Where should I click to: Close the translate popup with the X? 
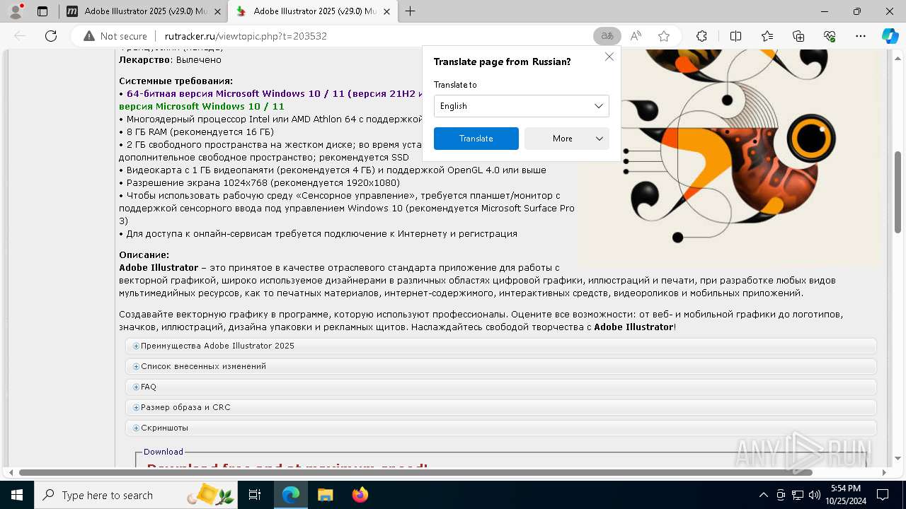(x=609, y=57)
